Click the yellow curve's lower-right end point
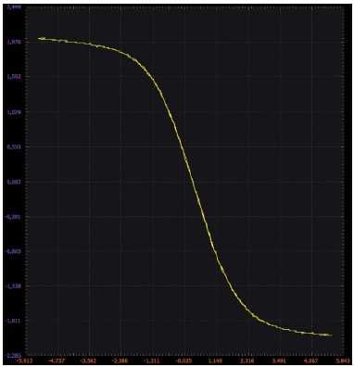The height and width of the screenshot is (367, 354). (x=331, y=335)
